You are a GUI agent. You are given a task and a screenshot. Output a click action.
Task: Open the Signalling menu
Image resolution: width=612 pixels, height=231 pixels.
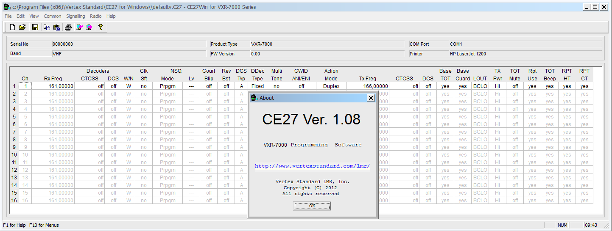pos(75,16)
